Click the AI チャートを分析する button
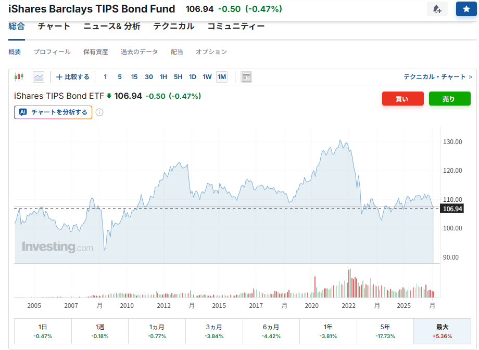Image resolution: width=479 pixels, height=350 pixels. point(53,112)
